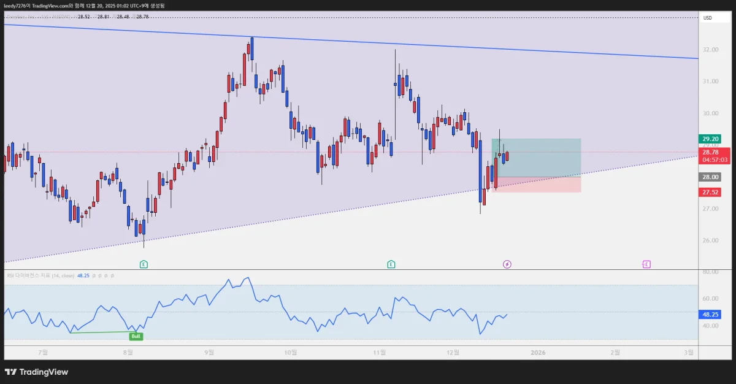Click the 2026 time axis label
Screen dimensions: 736x384
(x=538, y=352)
